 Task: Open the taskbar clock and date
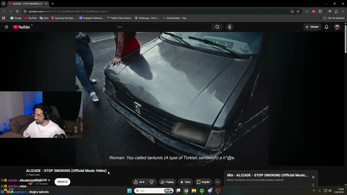339,191
